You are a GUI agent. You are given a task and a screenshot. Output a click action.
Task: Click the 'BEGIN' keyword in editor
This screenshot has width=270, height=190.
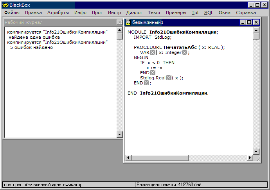point(141,57)
